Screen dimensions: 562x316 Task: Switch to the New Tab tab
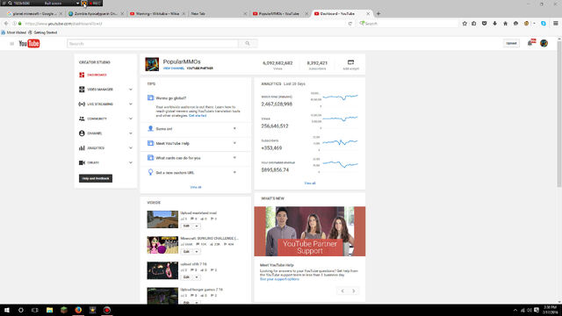pyautogui.click(x=218, y=14)
